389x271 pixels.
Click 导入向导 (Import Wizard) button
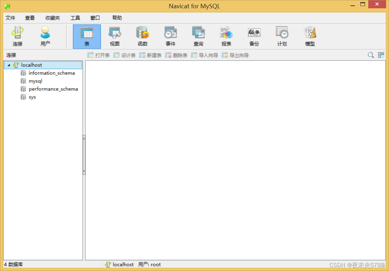click(x=204, y=55)
